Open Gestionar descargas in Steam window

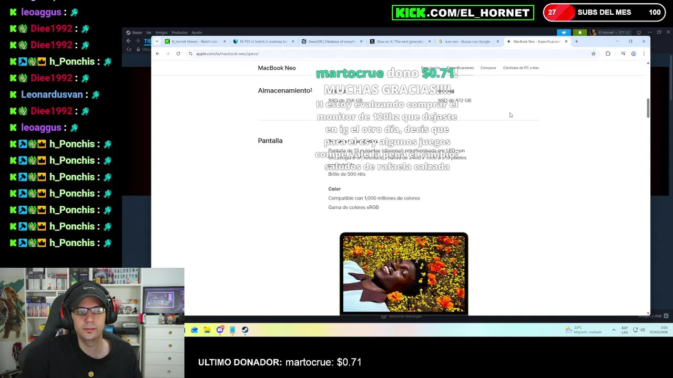tap(402, 316)
